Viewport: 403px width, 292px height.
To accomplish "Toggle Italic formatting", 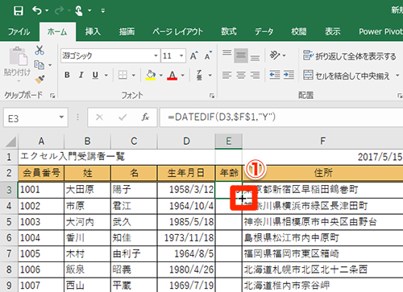I will pyautogui.click(x=81, y=75).
